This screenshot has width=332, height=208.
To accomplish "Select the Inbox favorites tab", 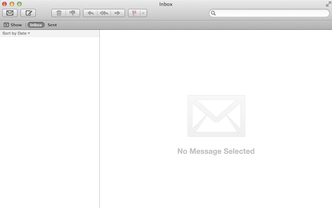I will click(x=36, y=25).
